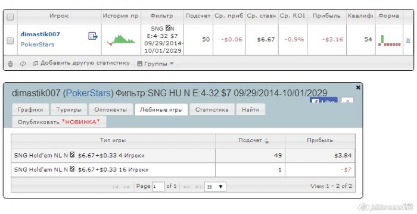This screenshot has width=417, height=214.
Task: Toggle the select-all header checkbox
Action: (x=10, y=17)
